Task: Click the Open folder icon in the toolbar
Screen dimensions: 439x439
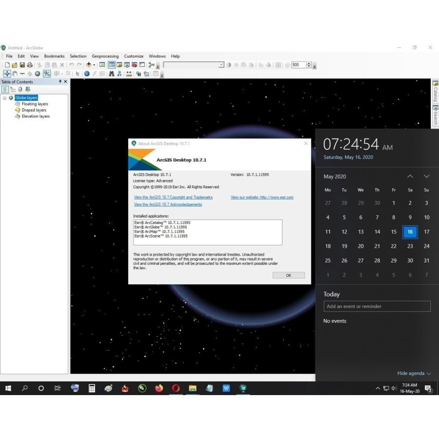Action: point(15,65)
